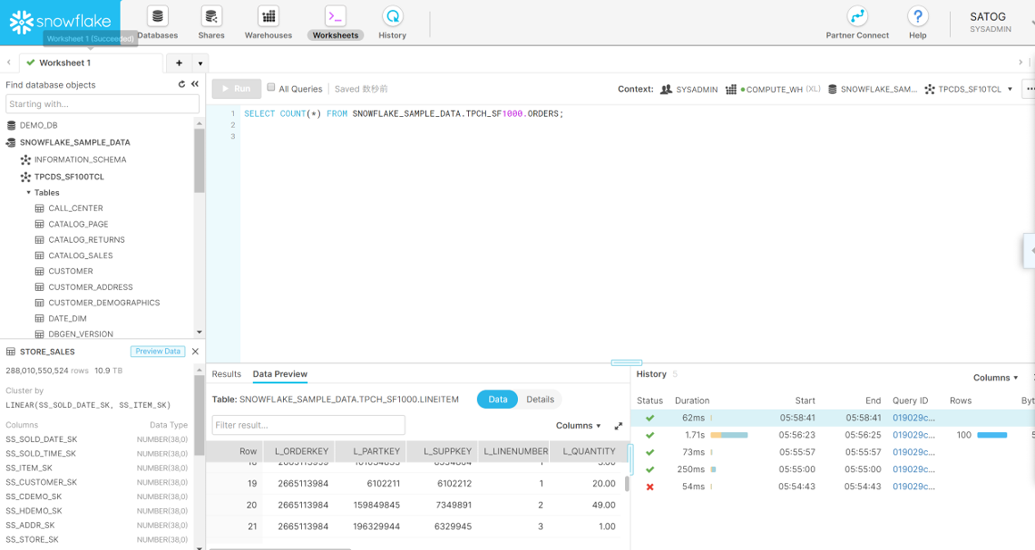Click Preview Data for STORE_SALES
Image resolution: width=1035 pixels, height=550 pixels.
158,351
